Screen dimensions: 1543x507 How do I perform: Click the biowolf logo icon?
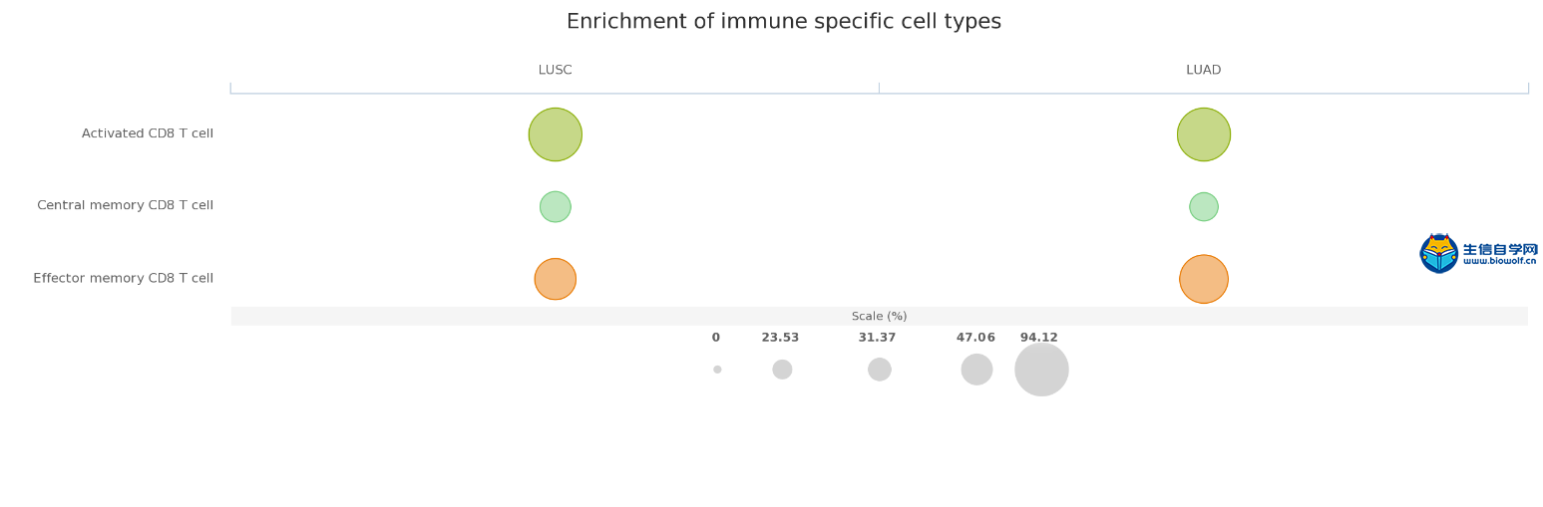click(1438, 253)
